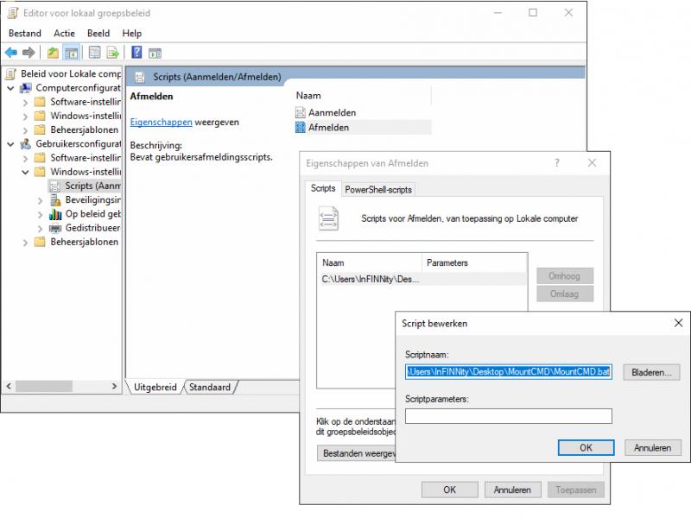Open the Actie menu
Image resolution: width=691 pixels, height=518 pixels.
(x=64, y=33)
